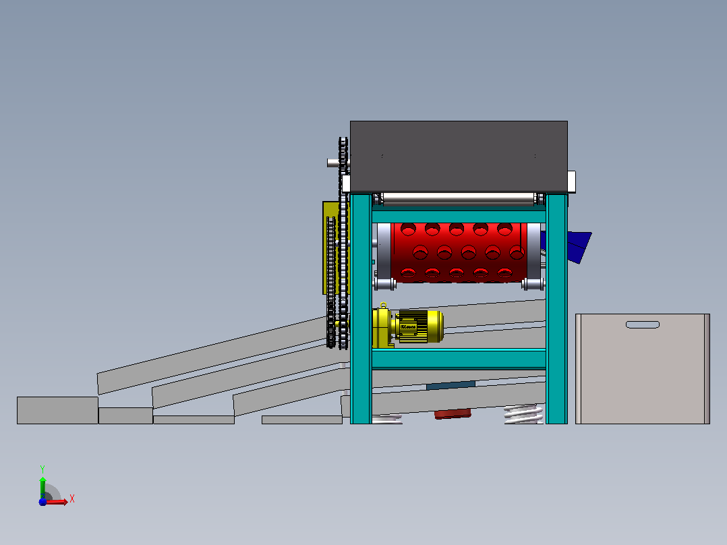Click the green Y axis arrow of the triad
727x545 pixels.
coord(42,488)
